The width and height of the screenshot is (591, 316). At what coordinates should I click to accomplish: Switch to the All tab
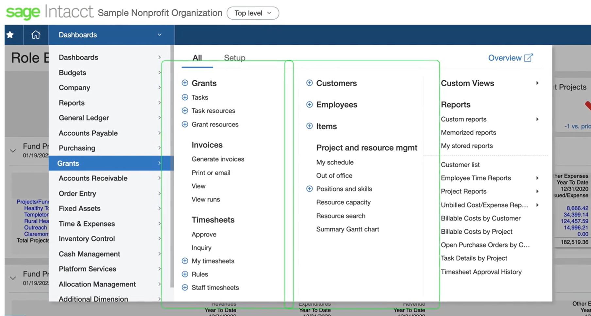(x=197, y=58)
